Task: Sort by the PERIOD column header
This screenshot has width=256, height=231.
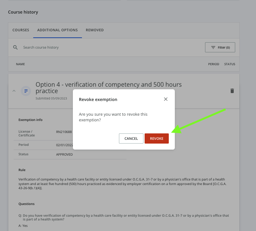Action: [x=213, y=64]
